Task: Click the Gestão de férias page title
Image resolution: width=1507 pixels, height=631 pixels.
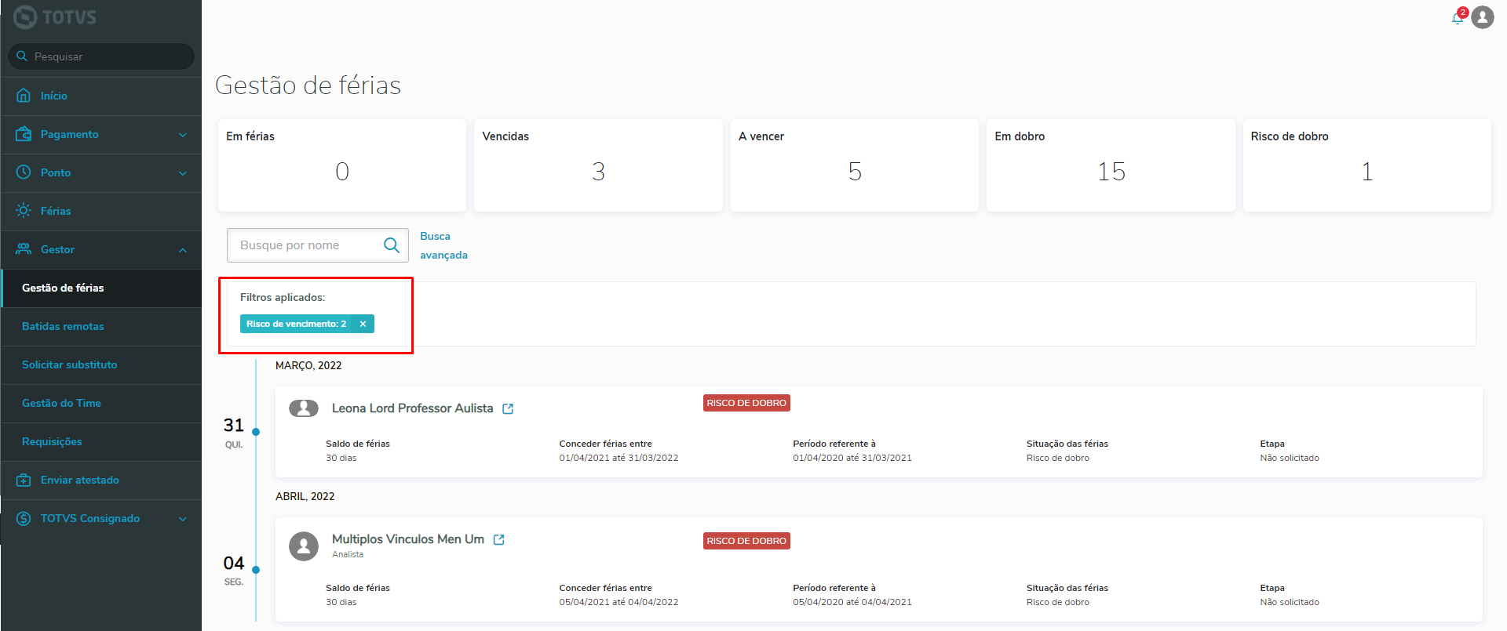Action: tap(308, 85)
